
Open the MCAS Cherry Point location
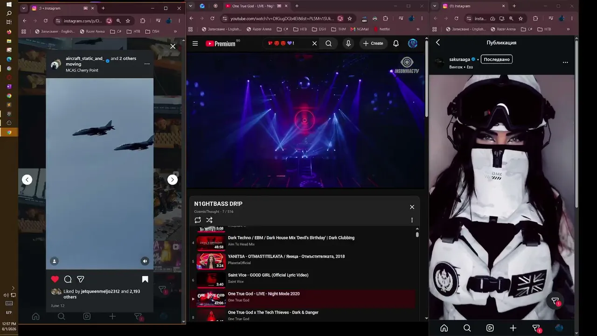point(82,70)
